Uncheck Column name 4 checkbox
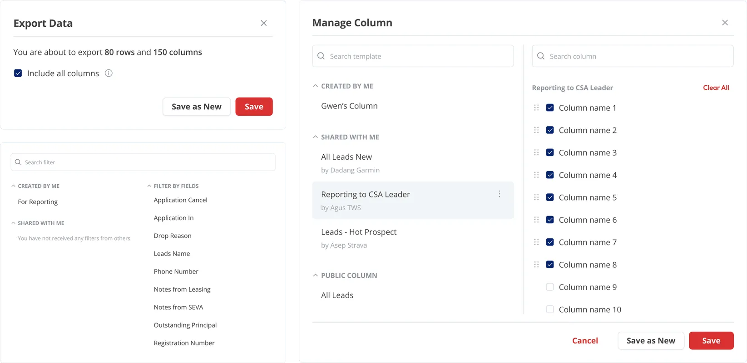 pyautogui.click(x=550, y=175)
